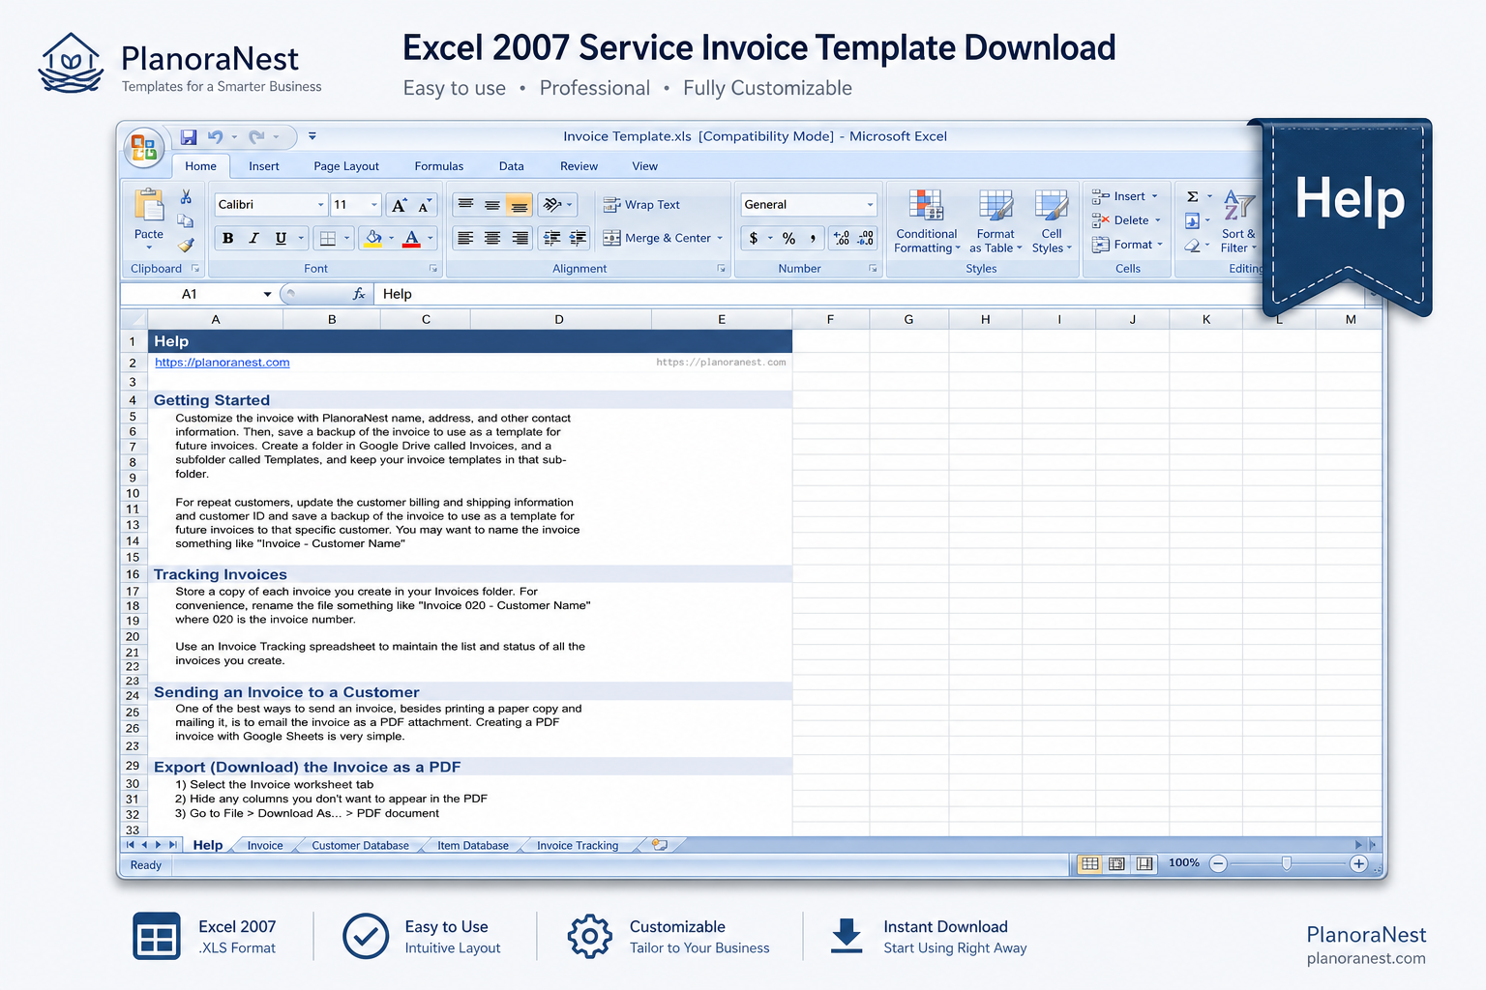Toggle Italic formatting
Image resolution: width=1486 pixels, height=990 pixels.
pos(253,238)
